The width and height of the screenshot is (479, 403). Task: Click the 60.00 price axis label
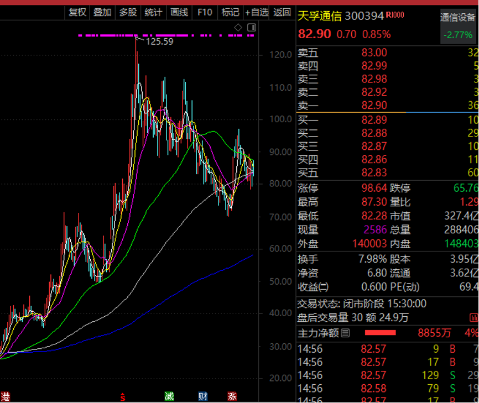click(x=281, y=249)
